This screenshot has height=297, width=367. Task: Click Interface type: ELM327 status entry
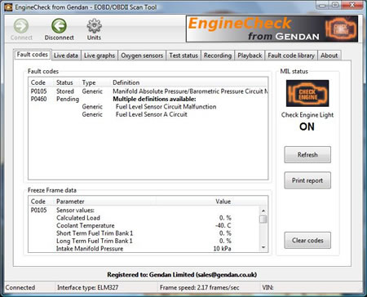coord(87,287)
